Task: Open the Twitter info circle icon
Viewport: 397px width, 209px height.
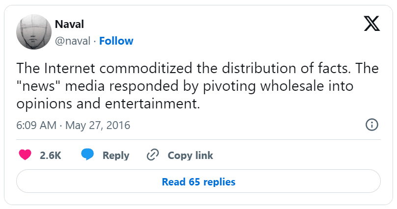Action: (372, 125)
